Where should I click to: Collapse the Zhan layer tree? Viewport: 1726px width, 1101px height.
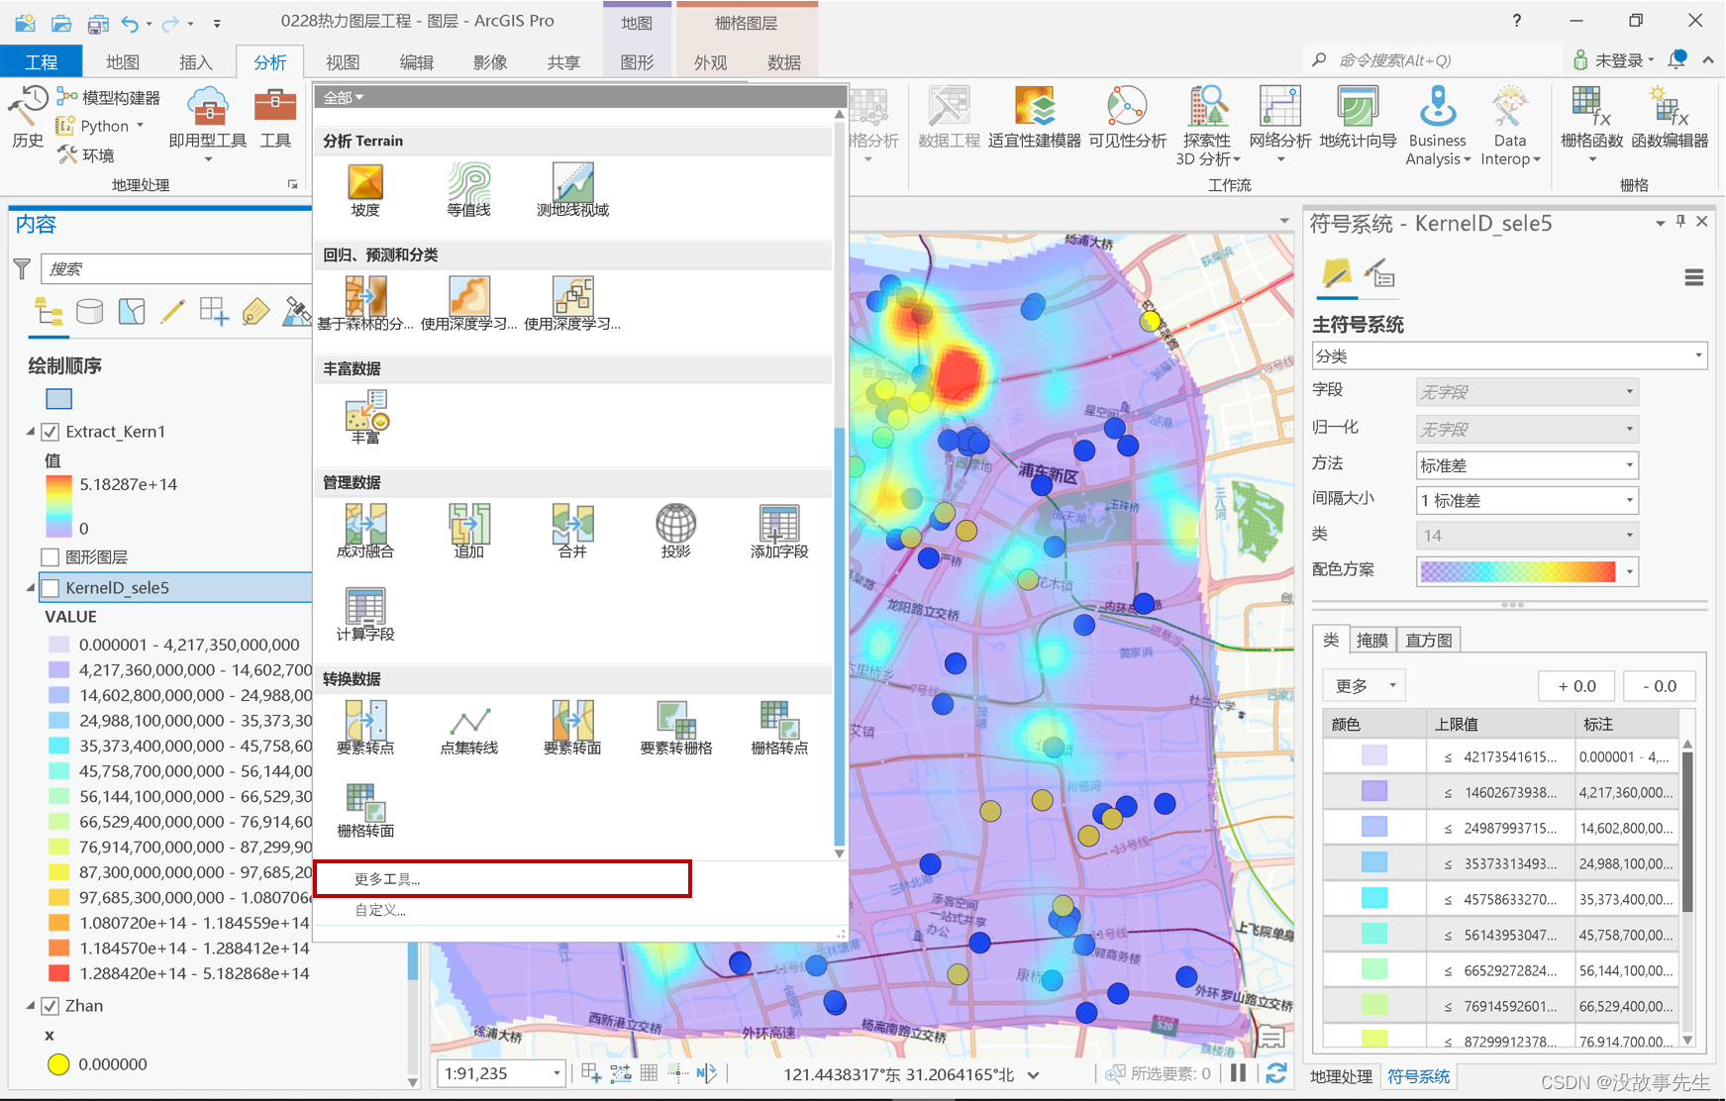pyautogui.click(x=31, y=1006)
